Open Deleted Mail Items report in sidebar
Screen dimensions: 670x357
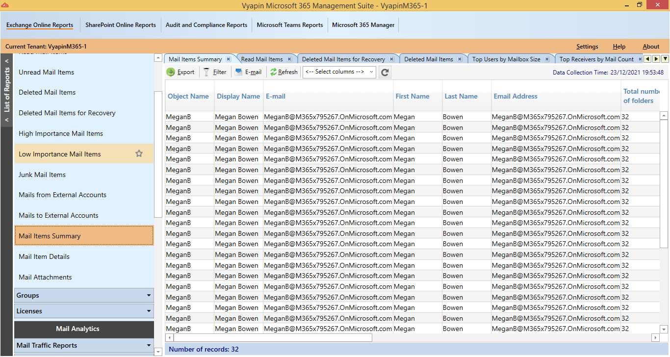coord(84,92)
